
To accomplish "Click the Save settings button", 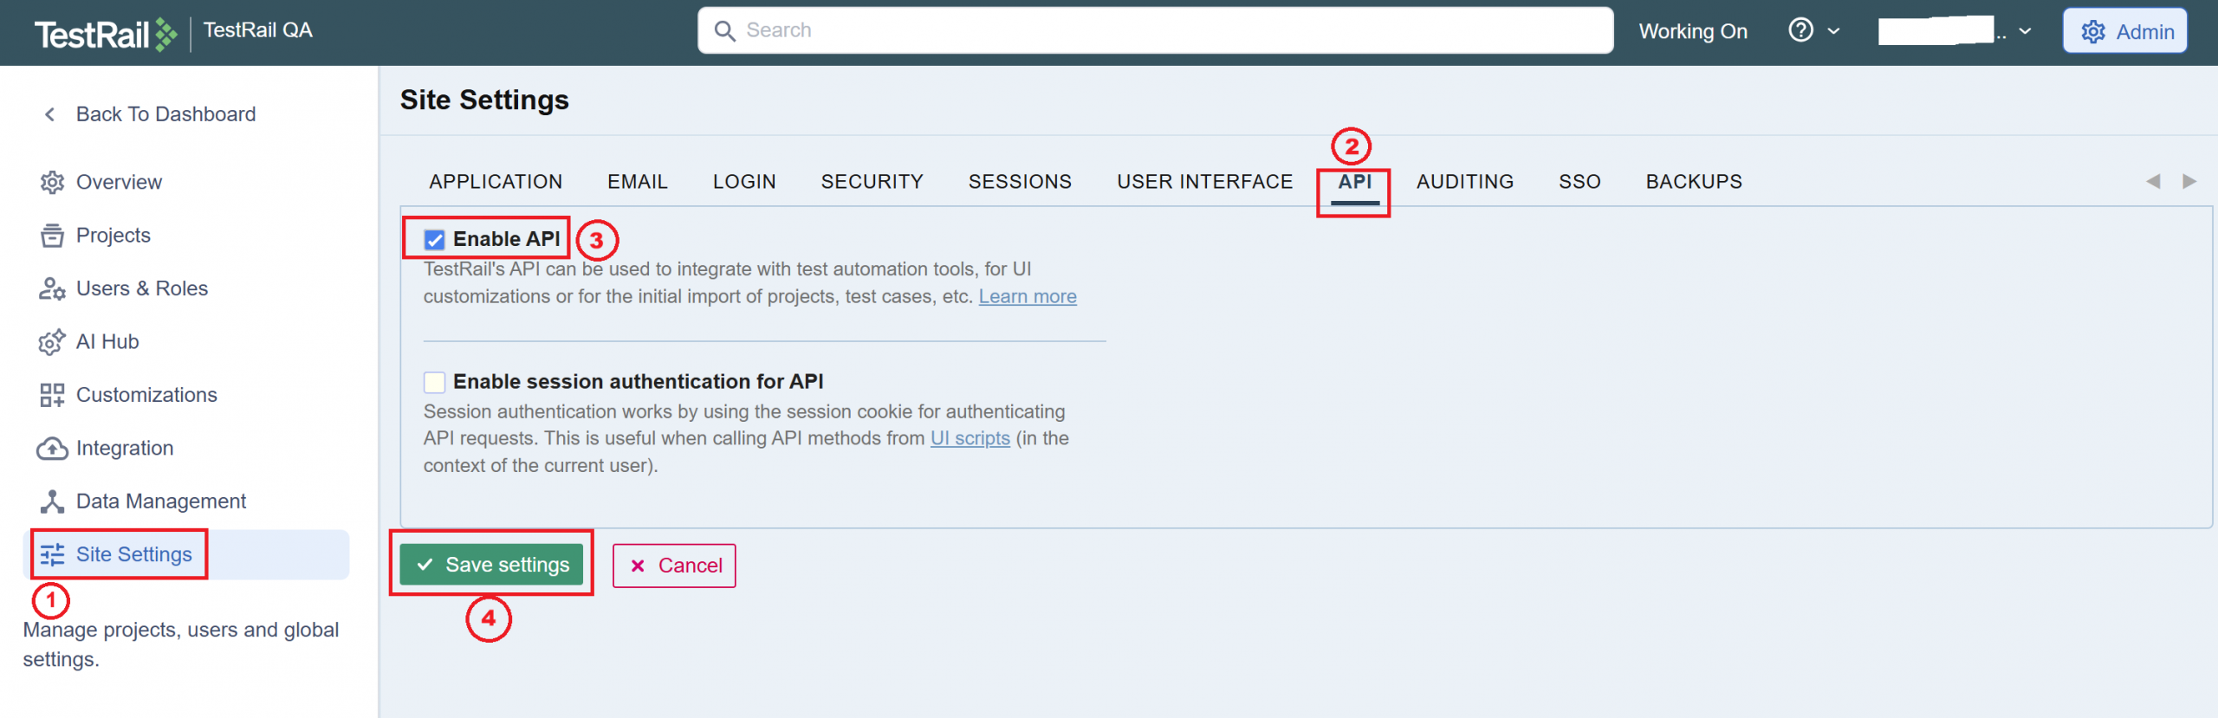I will [491, 566].
